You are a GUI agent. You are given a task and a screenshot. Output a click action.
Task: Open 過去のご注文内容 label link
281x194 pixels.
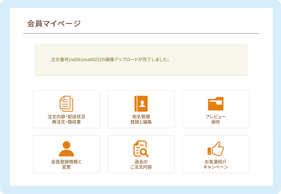(x=141, y=164)
